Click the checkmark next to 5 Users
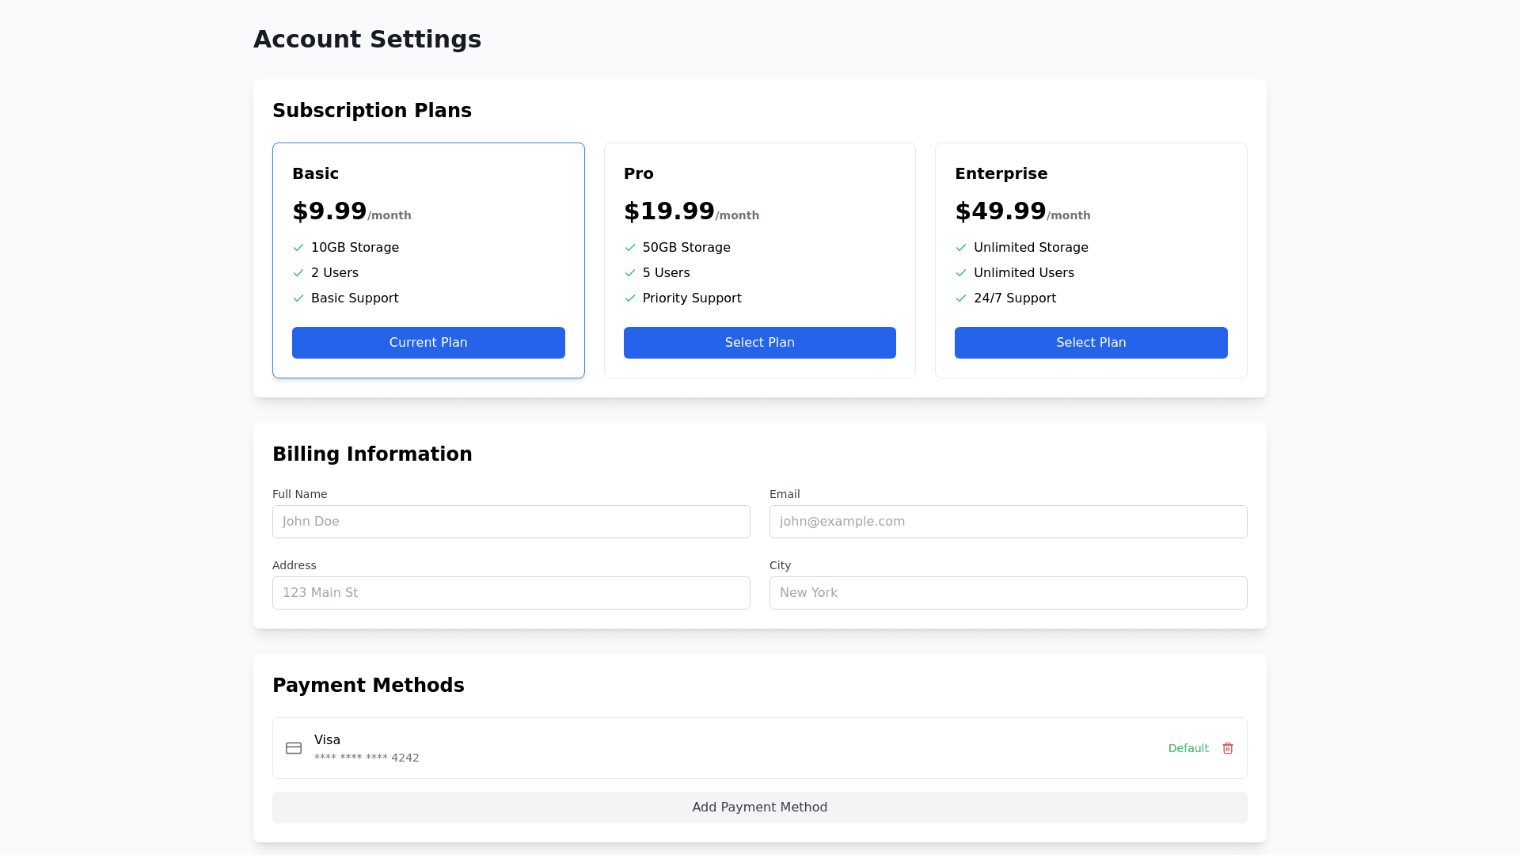 [x=630, y=273]
